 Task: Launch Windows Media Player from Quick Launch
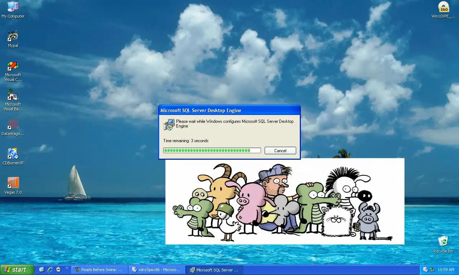tap(58, 270)
